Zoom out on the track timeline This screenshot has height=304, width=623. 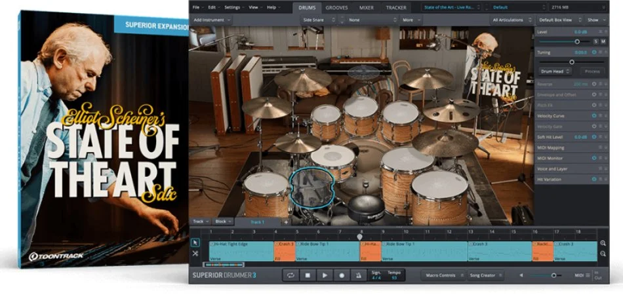pos(603,254)
